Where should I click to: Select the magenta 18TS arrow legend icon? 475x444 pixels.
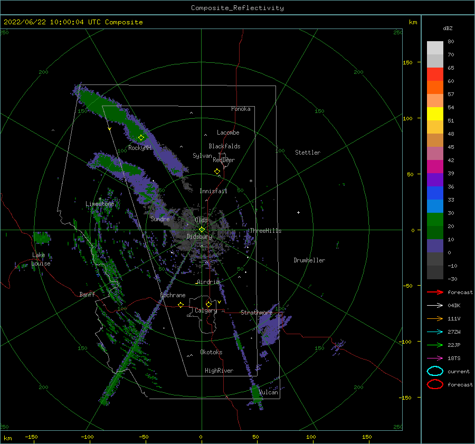(x=435, y=358)
